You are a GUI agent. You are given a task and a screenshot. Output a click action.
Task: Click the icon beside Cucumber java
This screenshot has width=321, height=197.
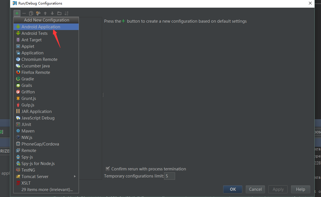pyautogui.click(x=18, y=66)
